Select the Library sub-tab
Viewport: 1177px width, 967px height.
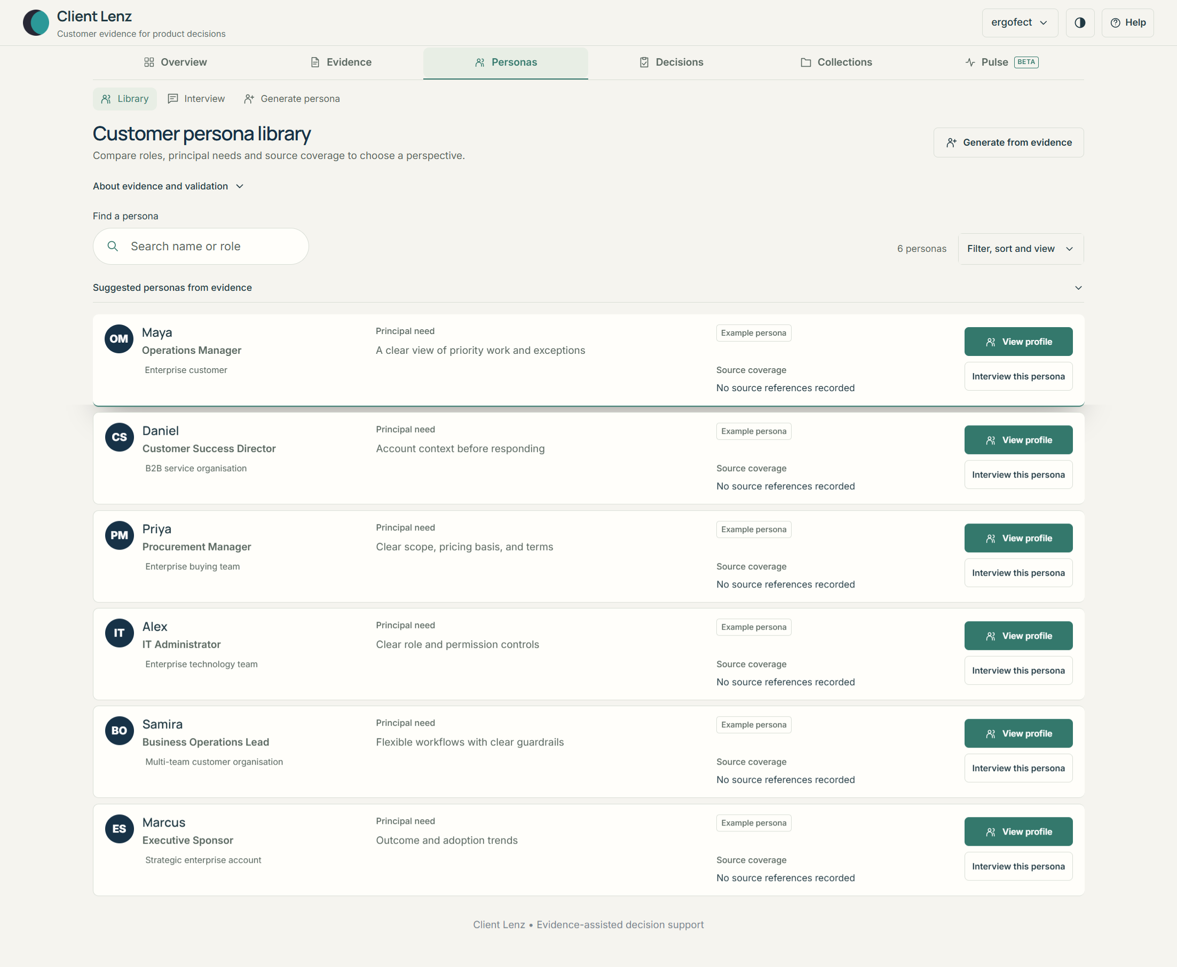[125, 99]
